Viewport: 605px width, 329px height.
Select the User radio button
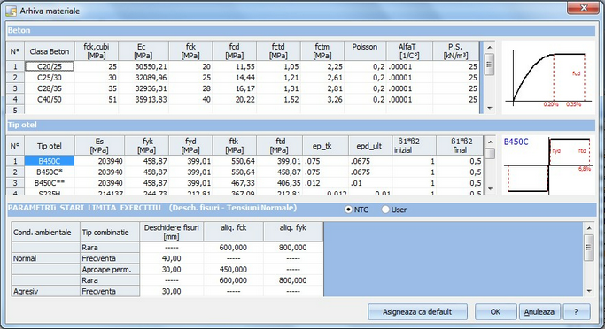[x=385, y=210]
